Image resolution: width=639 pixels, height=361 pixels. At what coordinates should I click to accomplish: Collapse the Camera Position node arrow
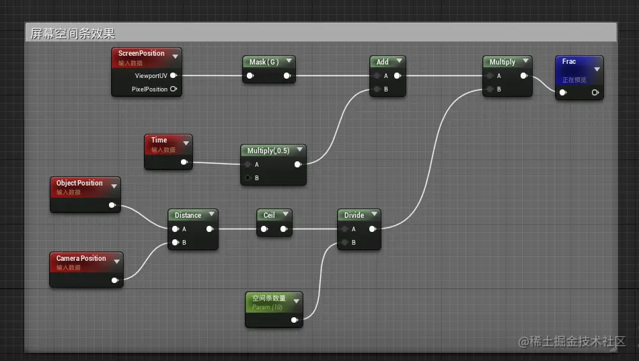[117, 262]
